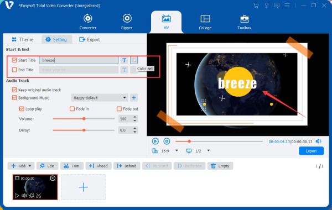Add background music with plus button
This screenshot has height=210, width=332.
click(134, 98)
